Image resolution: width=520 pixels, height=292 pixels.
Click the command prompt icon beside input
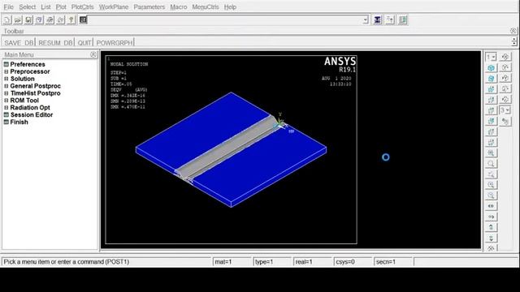(83, 19)
